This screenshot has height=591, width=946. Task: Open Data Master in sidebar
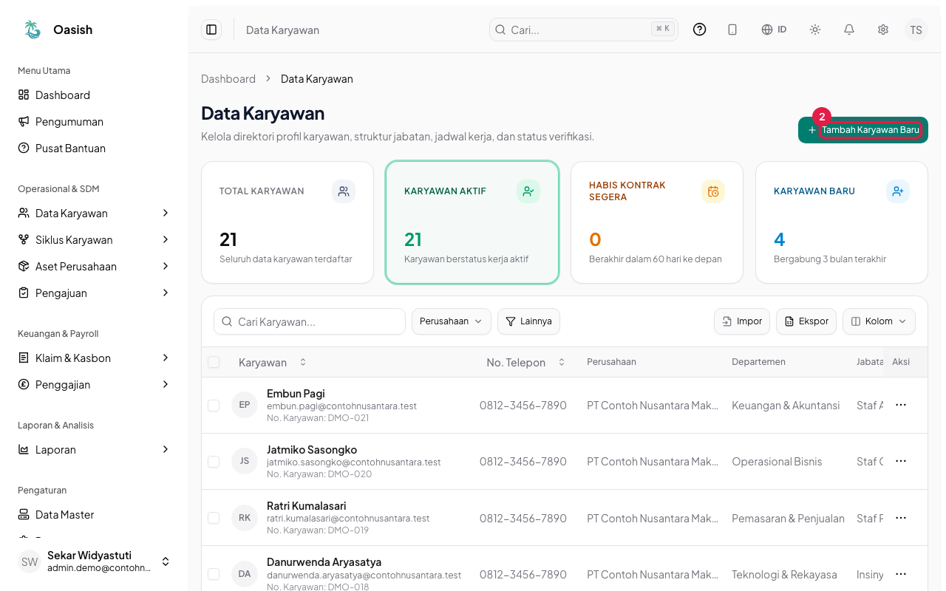pos(95,514)
